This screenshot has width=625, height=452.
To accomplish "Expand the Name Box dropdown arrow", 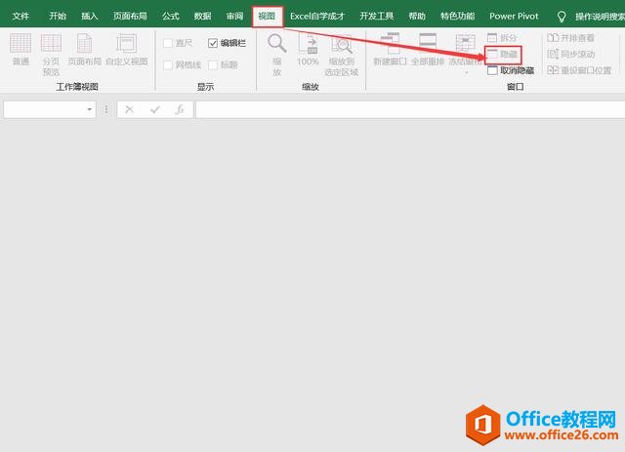I will click(90, 109).
